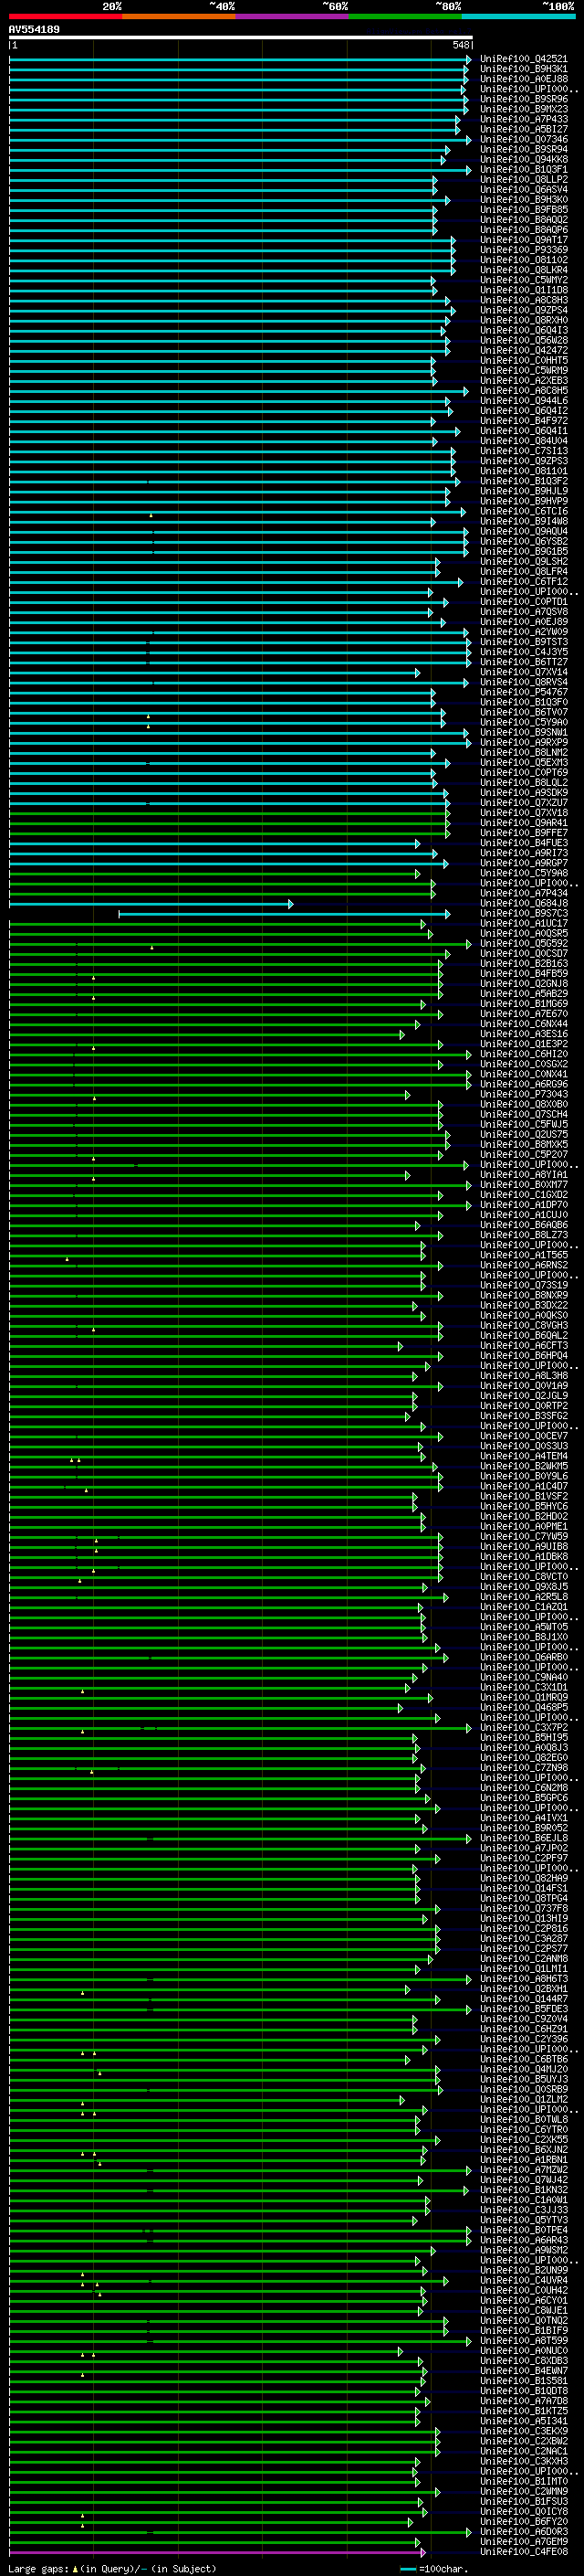Click label UniRef100_Q684J8
Image resolution: width=584 pixels, height=2576 pixels.
pyautogui.click(x=523, y=903)
